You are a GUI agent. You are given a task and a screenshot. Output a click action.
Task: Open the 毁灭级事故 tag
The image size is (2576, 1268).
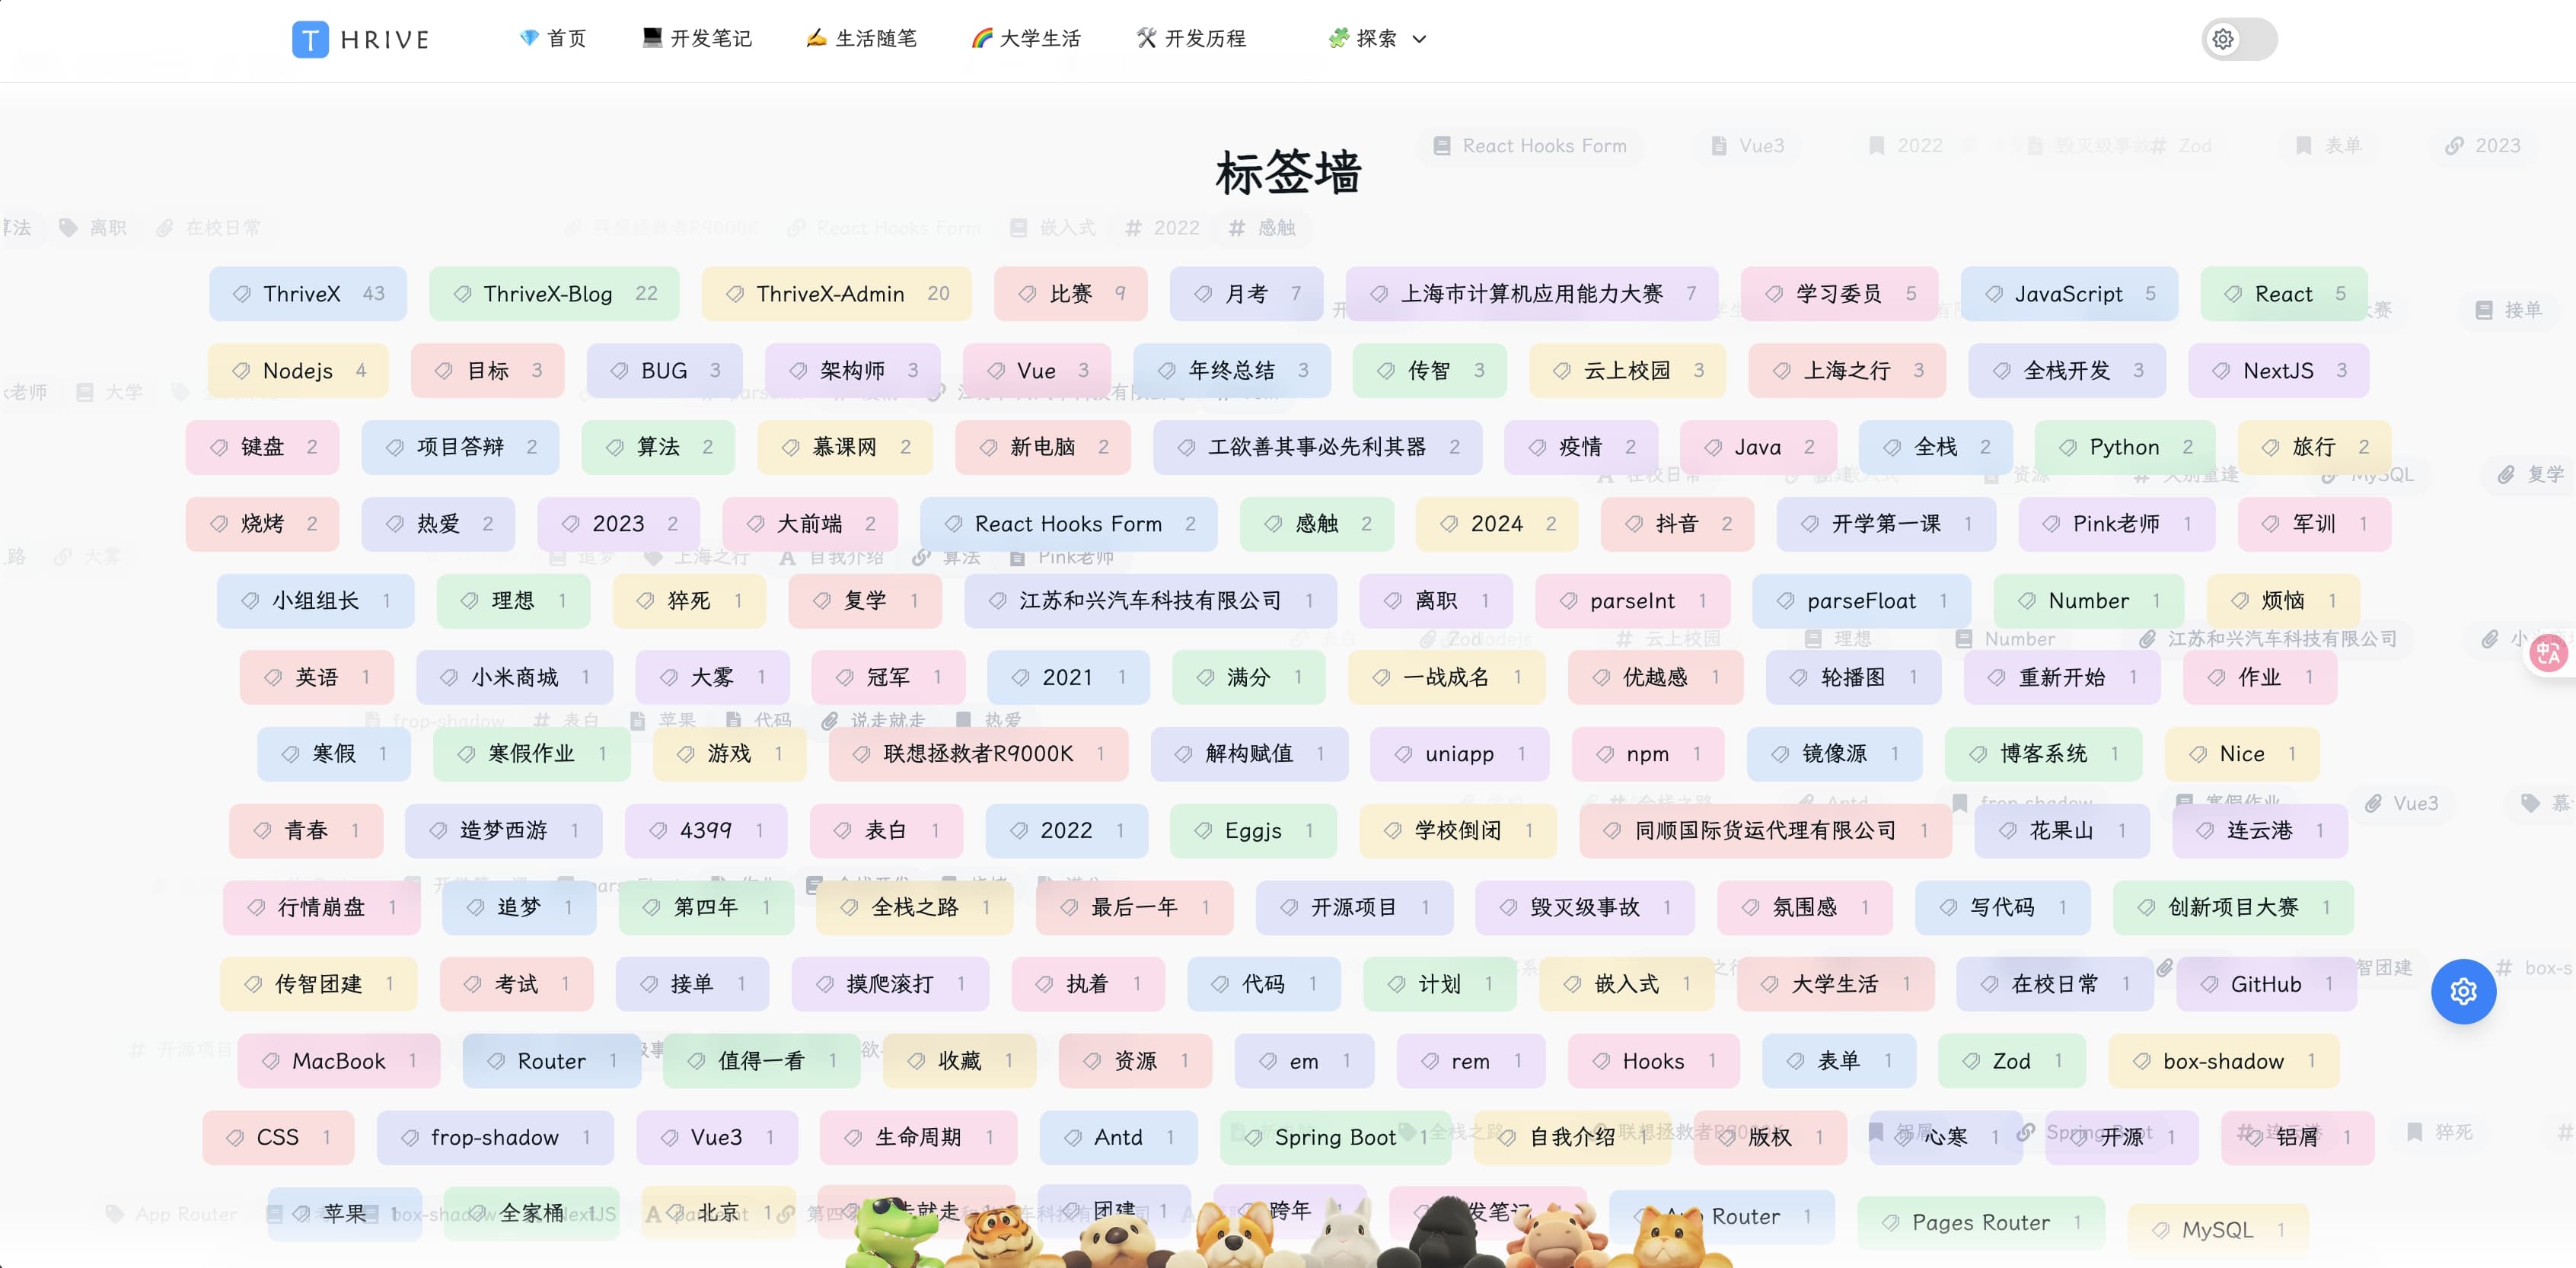coord(1585,907)
